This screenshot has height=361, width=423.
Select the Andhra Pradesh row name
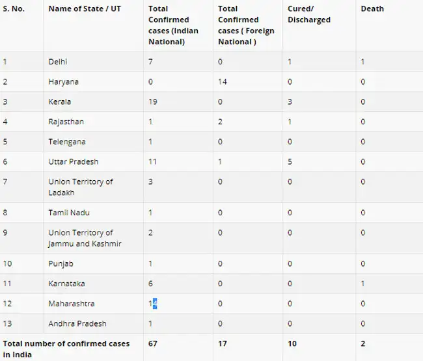(77, 324)
